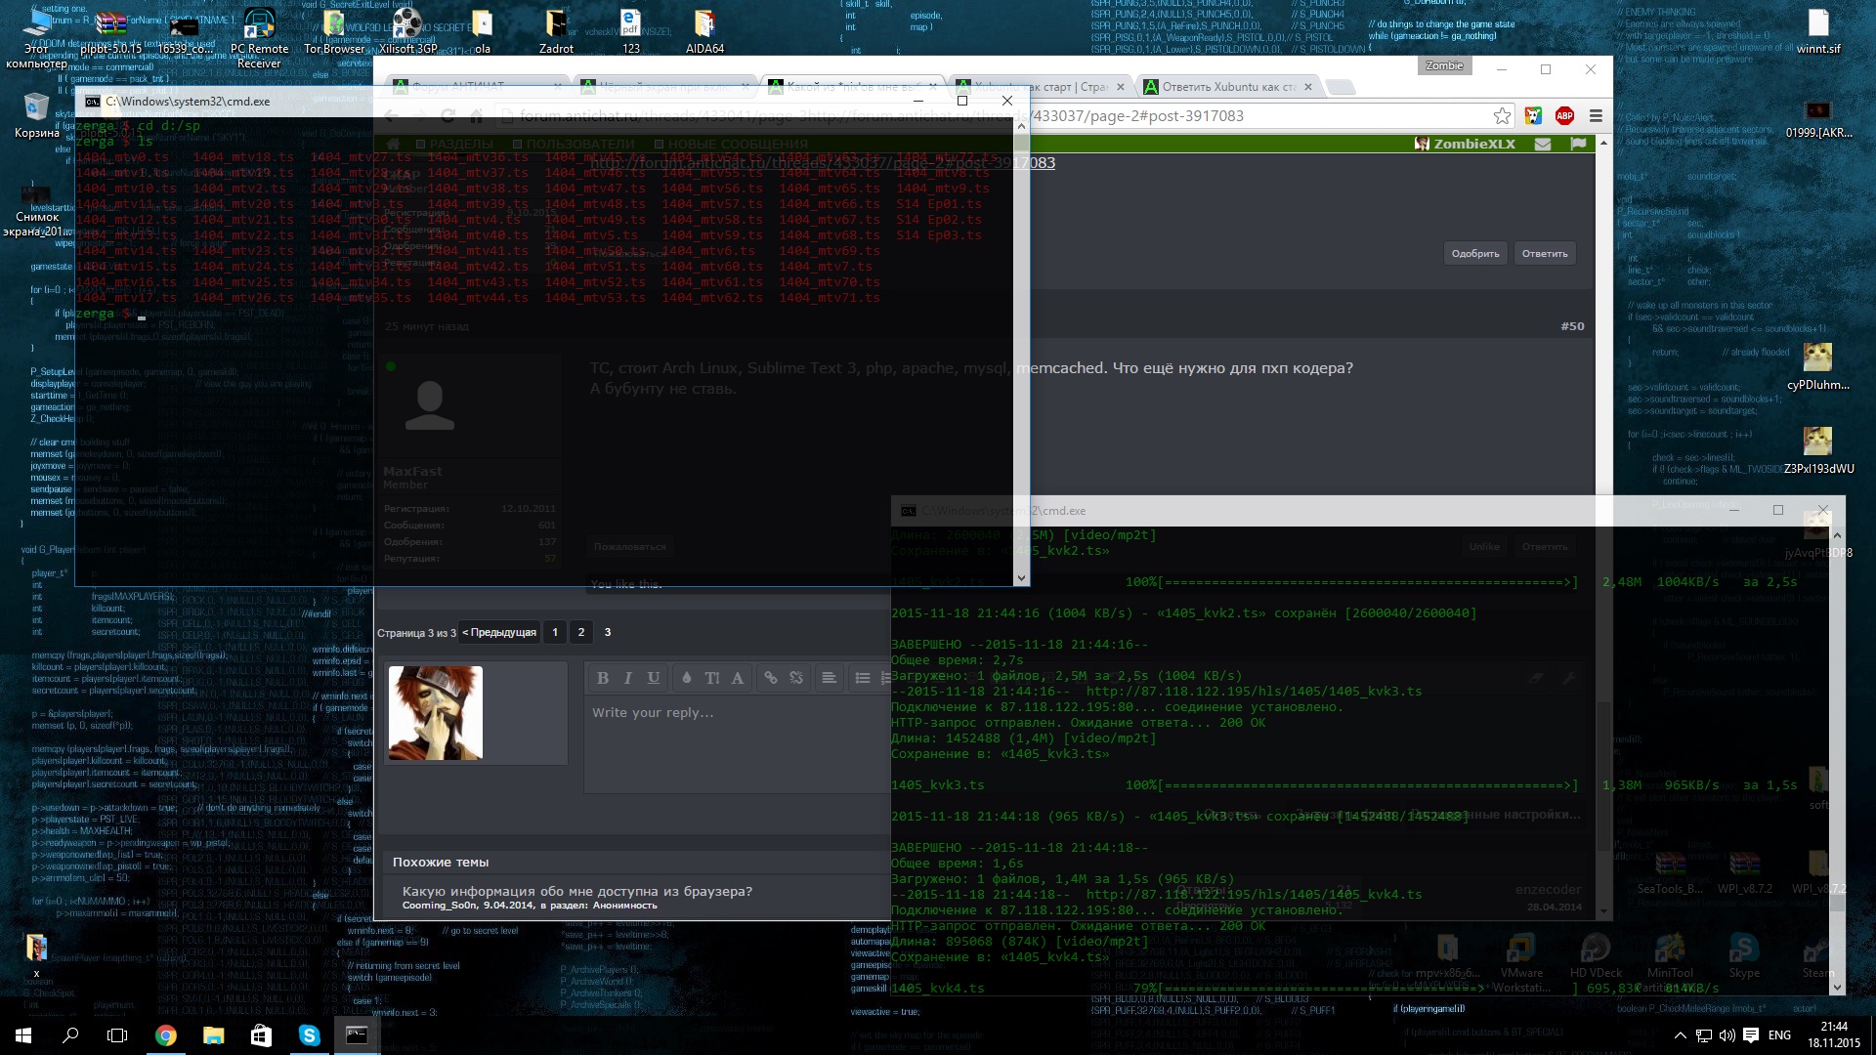Open font size tool in reply editor
The height and width of the screenshot is (1055, 1876).
point(712,678)
